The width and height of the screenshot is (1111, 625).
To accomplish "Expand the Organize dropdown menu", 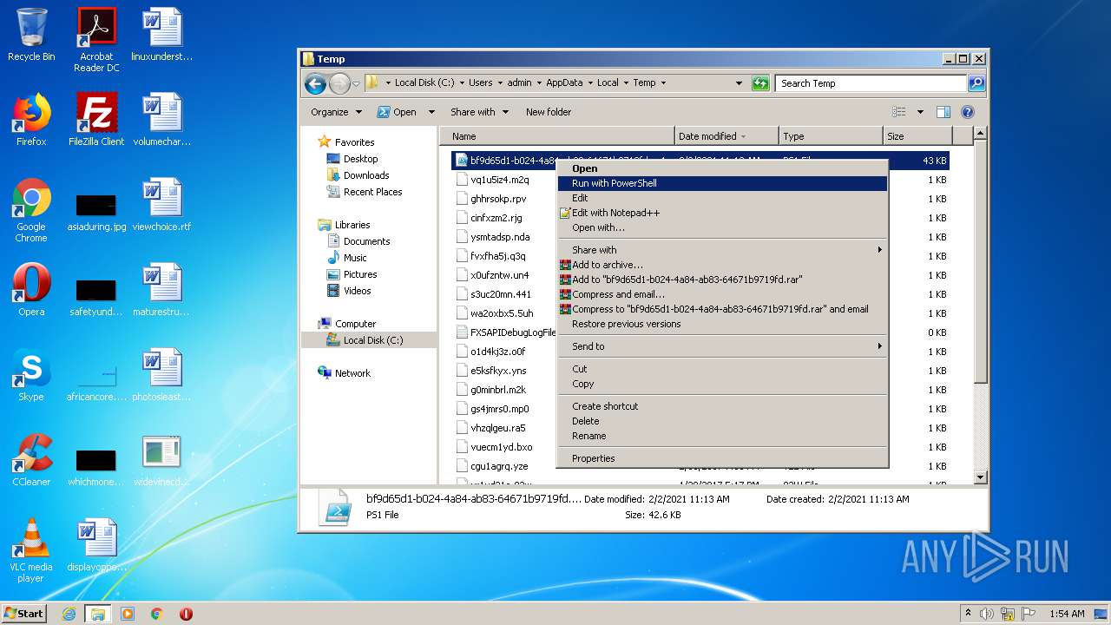I will click(x=336, y=112).
